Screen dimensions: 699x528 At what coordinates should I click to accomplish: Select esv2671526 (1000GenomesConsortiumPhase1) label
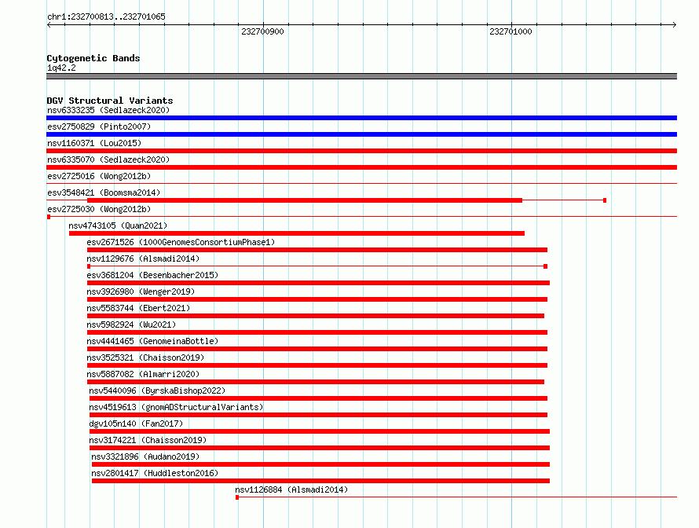(181, 242)
